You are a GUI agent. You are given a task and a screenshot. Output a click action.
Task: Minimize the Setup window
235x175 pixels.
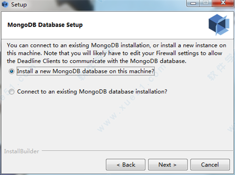tap(193, 3)
